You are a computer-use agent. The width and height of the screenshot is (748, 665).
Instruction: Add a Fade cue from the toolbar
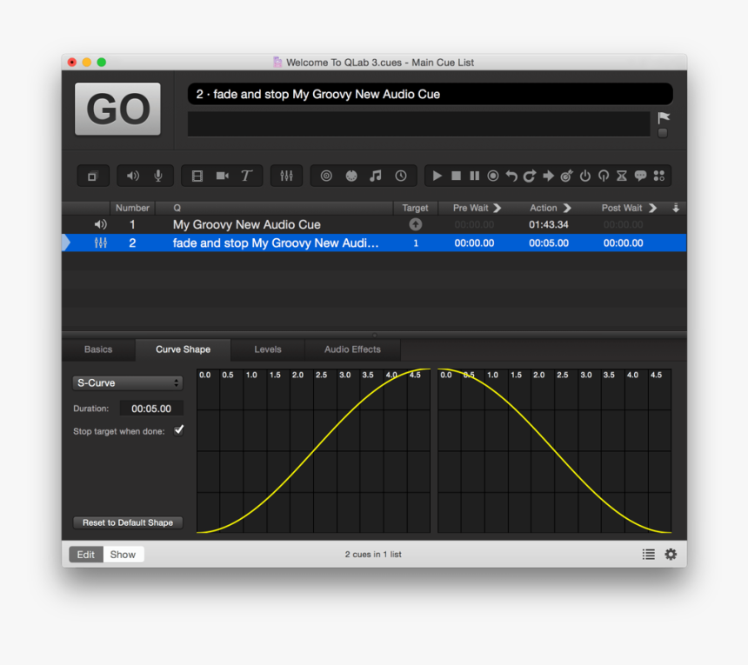click(286, 175)
